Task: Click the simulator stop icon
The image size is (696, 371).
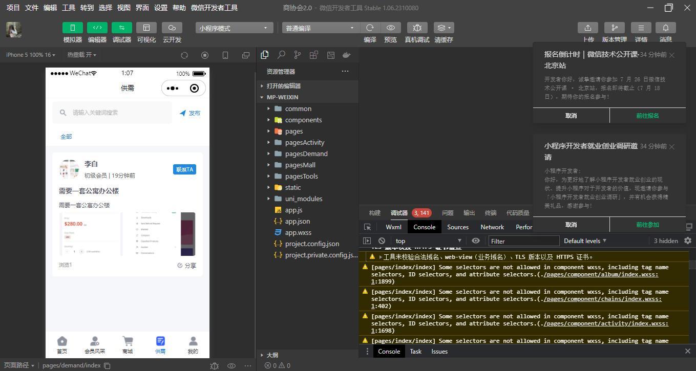Action: click(205, 55)
